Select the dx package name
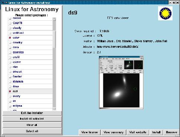Viewport: 180px width, 137px height. point(14,101)
